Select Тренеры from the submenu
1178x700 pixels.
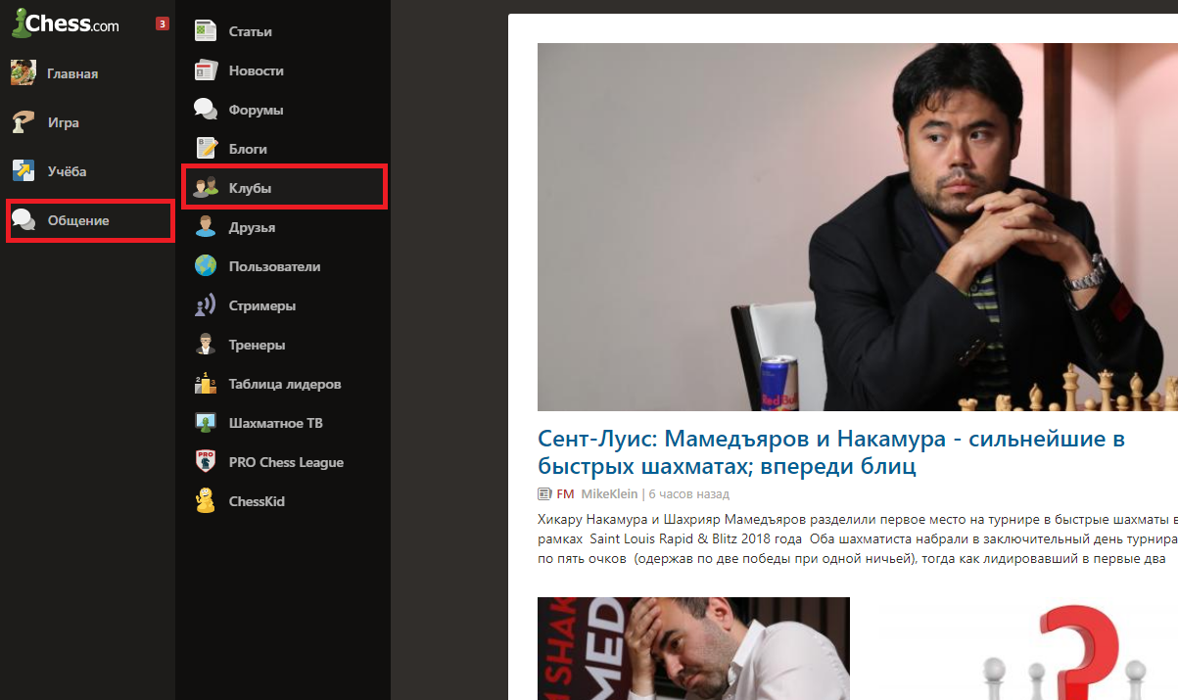coord(258,345)
